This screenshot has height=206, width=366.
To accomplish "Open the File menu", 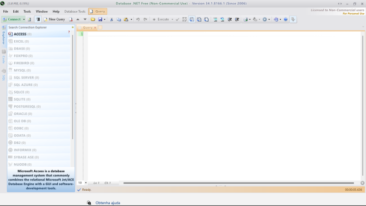I will point(5,11).
